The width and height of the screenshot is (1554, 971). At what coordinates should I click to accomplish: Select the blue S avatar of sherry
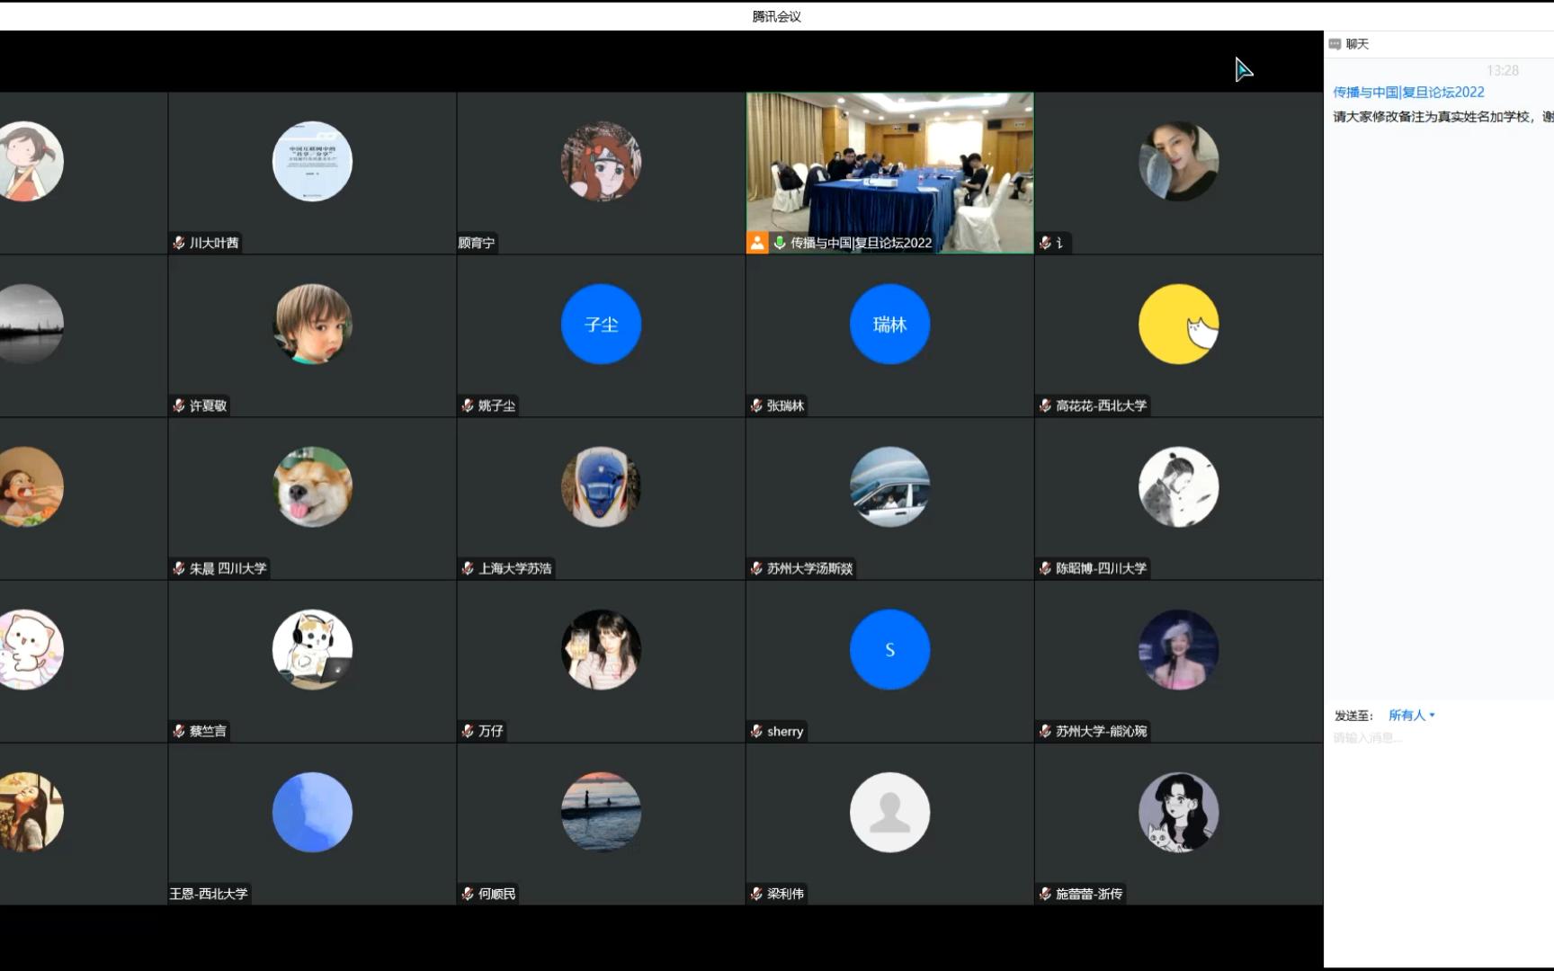coord(889,649)
